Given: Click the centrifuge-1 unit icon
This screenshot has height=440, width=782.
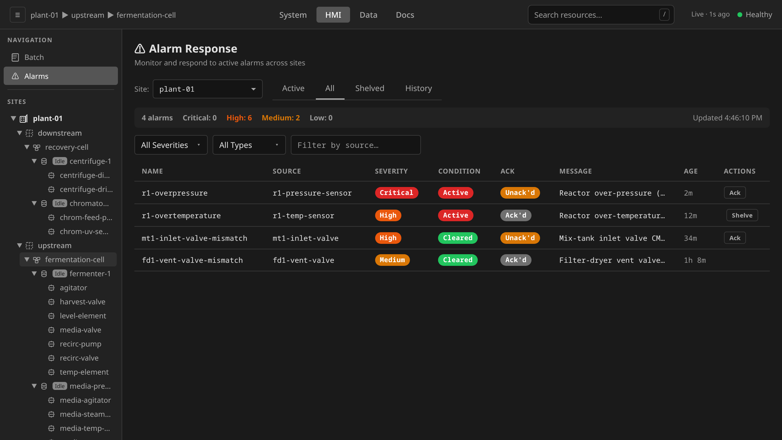Looking at the screenshot, I should 44,161.
